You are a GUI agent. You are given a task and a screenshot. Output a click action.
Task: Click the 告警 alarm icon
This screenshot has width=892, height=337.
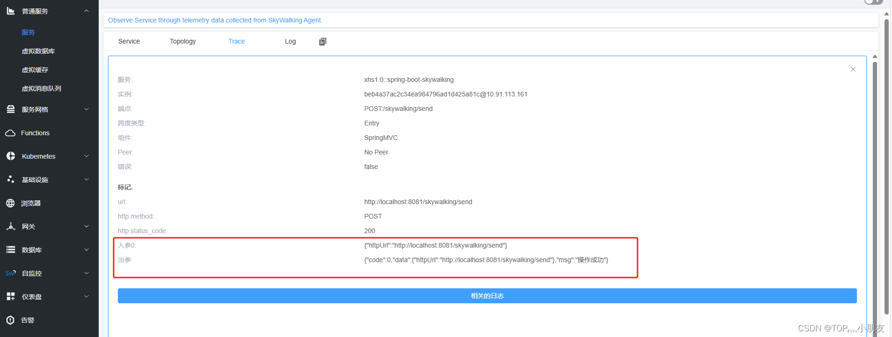(x=10, y=320)
